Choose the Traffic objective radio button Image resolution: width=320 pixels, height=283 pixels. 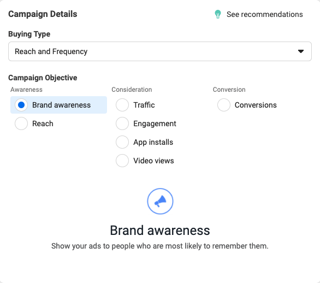pos(122,105)
